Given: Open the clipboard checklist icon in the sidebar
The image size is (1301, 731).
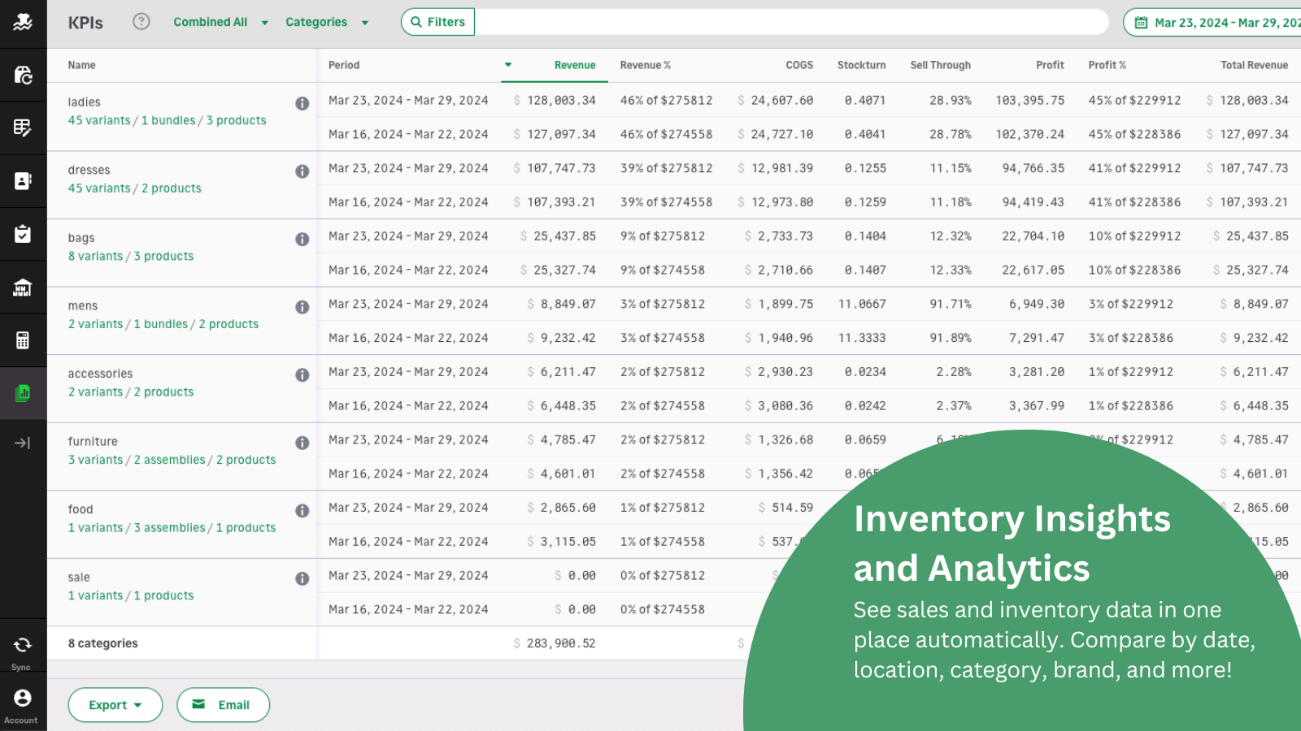Looking at the screenshot, I should click(x=23, y=234).
